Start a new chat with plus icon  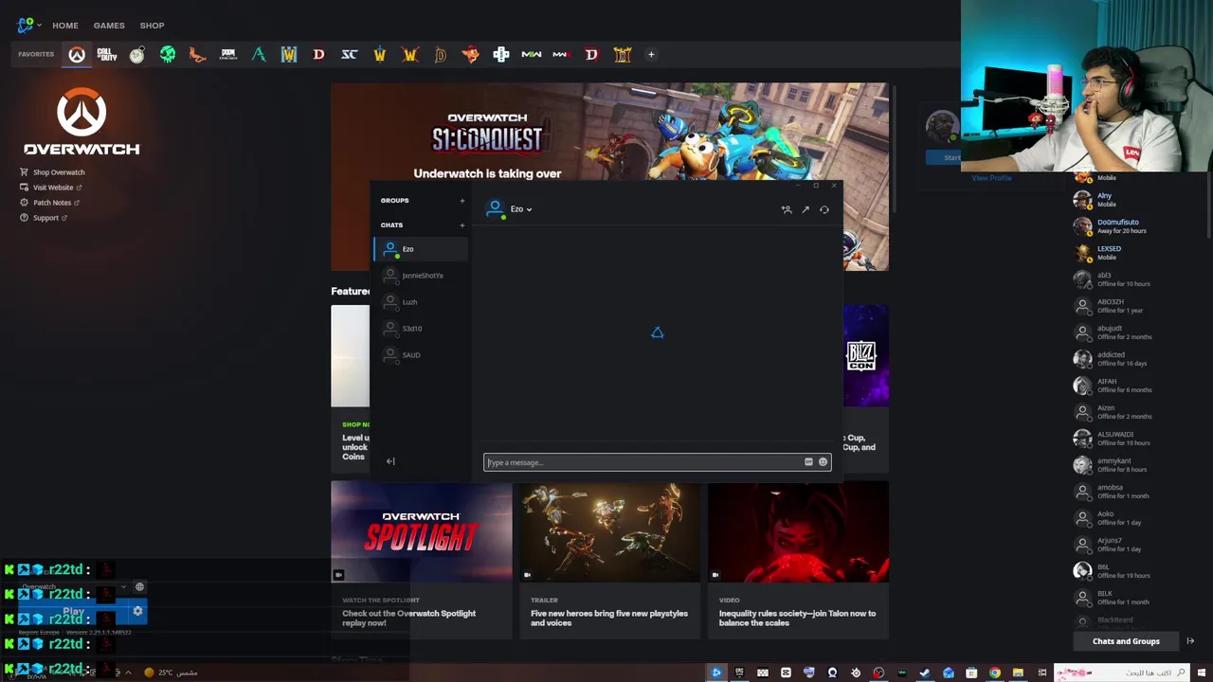[x=462, y=225]
